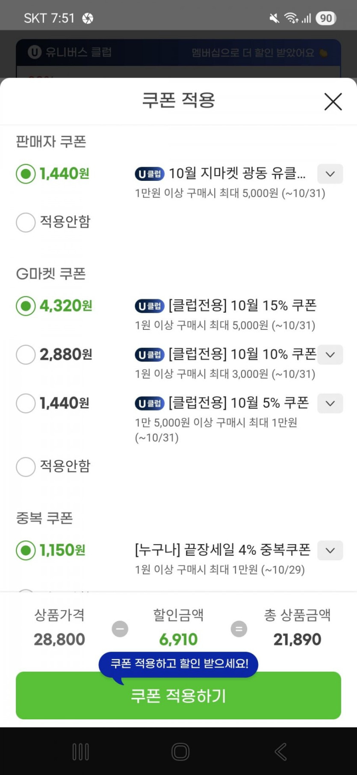Open recent apps from navigation bar

pos(80,751)
